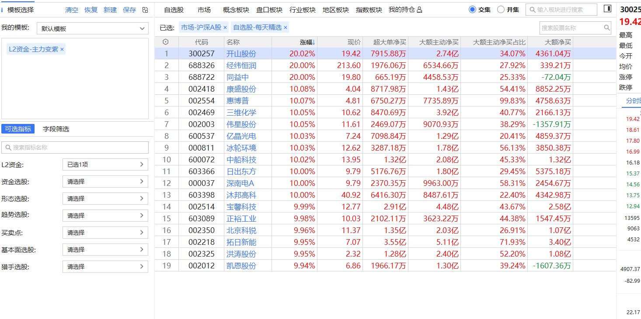Open the 概念板块 tab

(236, 10)
